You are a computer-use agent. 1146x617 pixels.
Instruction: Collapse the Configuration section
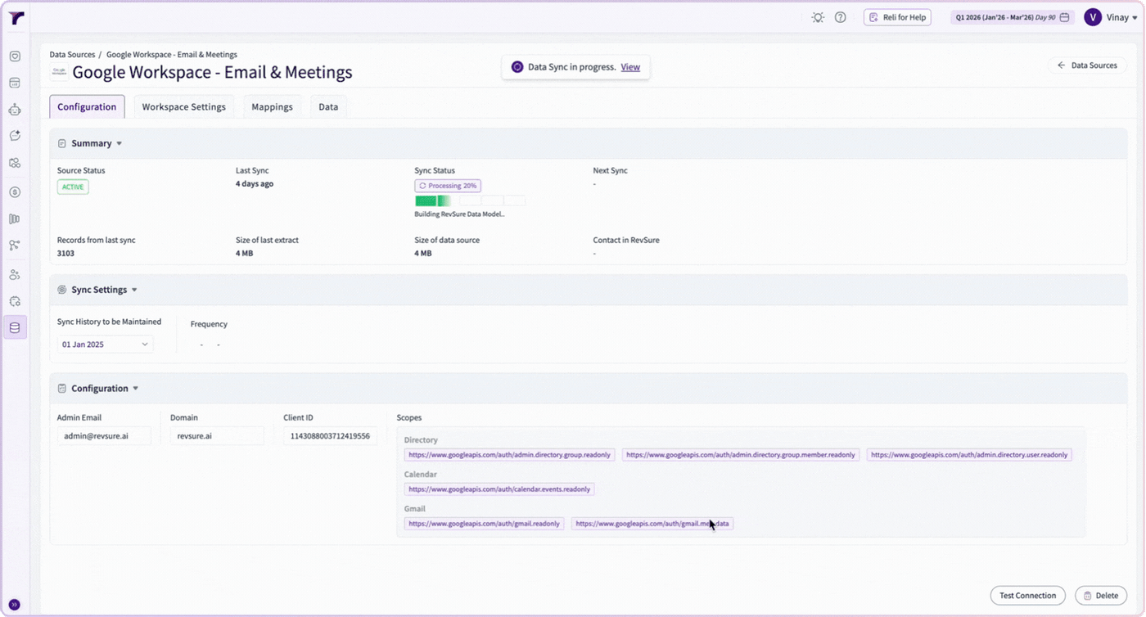tap(136, 389)
